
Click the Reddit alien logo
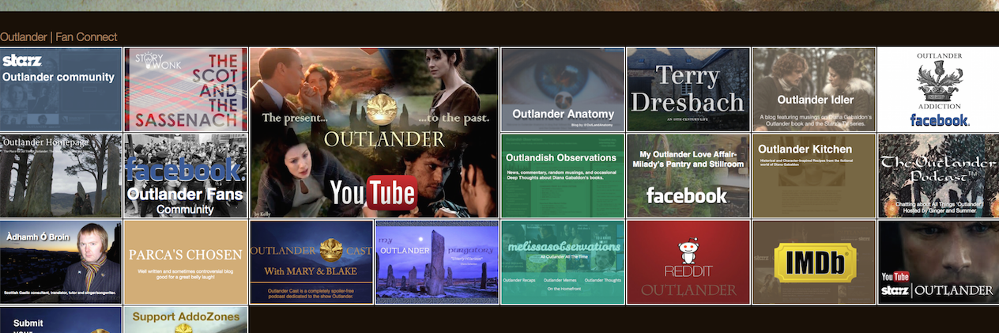688,252
